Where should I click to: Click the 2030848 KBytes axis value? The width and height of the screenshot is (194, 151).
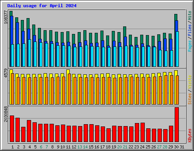pyautogui.click(x=6, y=114)
